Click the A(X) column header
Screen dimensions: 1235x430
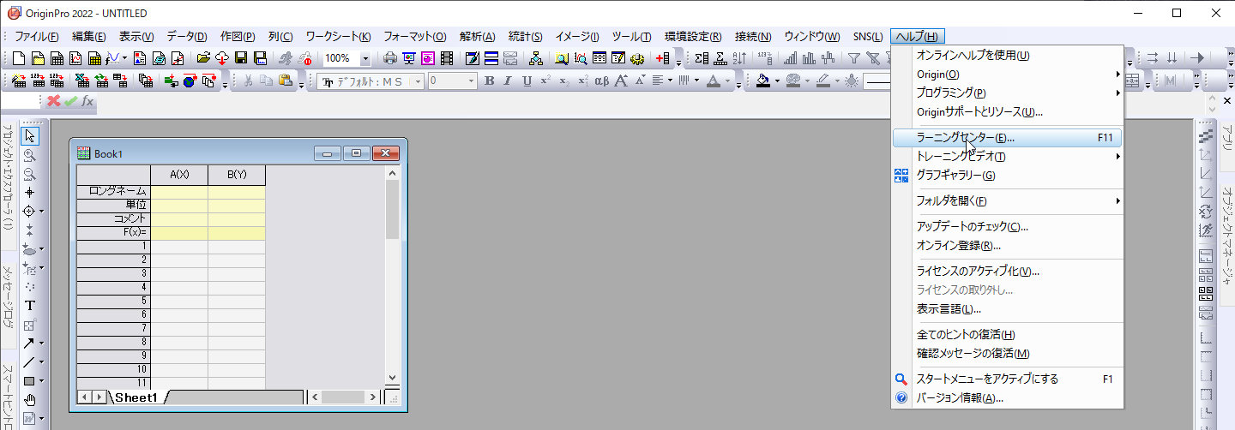tap(179, 175)
